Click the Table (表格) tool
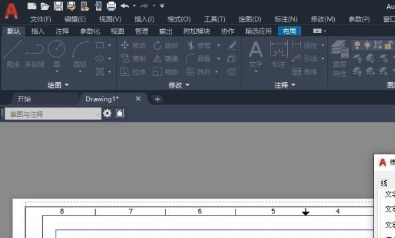 [x=304, y=72]
